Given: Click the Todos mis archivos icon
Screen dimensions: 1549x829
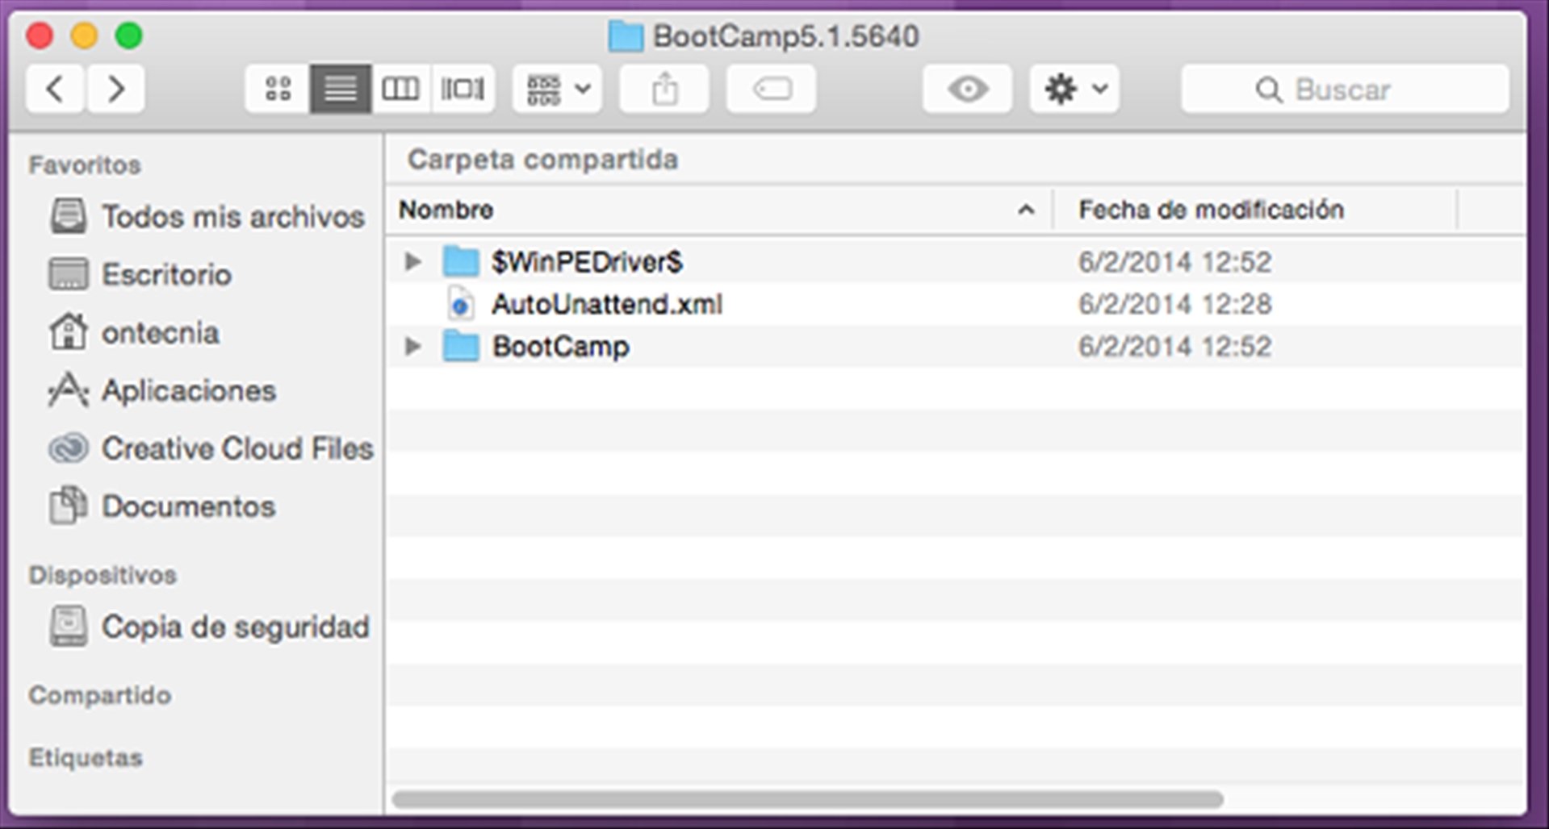Looking at the screenshot, I should 69,217.
